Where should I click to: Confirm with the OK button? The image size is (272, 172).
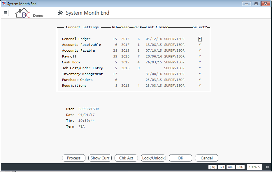[x=180, y=158]
